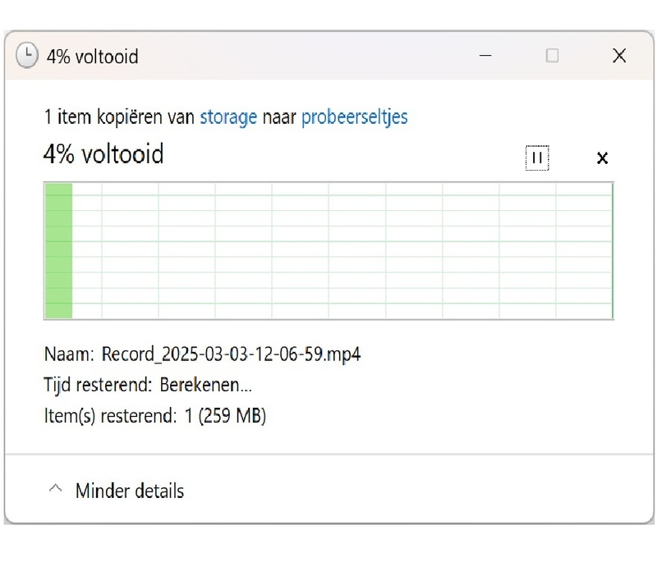Cancel the copy with the X next to pause
The width and height of the screenshot is (657, 562).
point(602,158)
